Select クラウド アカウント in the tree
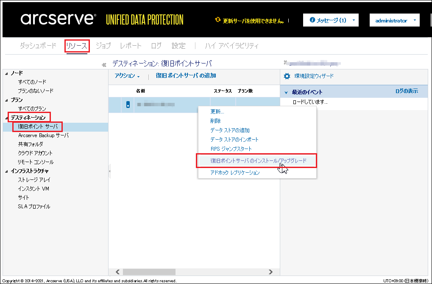The image size is (432, 284). point(35,153)
